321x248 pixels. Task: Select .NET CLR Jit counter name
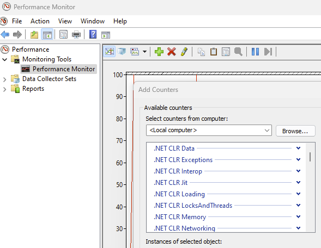click(171, 183)
